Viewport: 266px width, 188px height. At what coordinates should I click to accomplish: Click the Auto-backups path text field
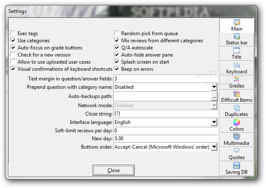pos(162,96)
